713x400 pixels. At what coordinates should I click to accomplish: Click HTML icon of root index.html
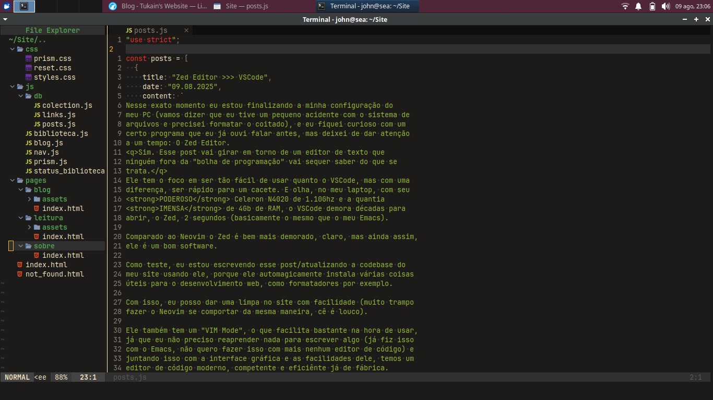click(20, 265)
